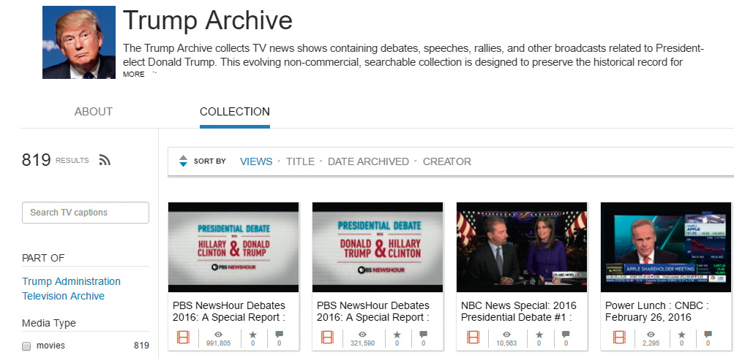Click views eye icon above 321,590
This screenshot has width=734, height=358.
pyautogui.click(x=362, y=334)
